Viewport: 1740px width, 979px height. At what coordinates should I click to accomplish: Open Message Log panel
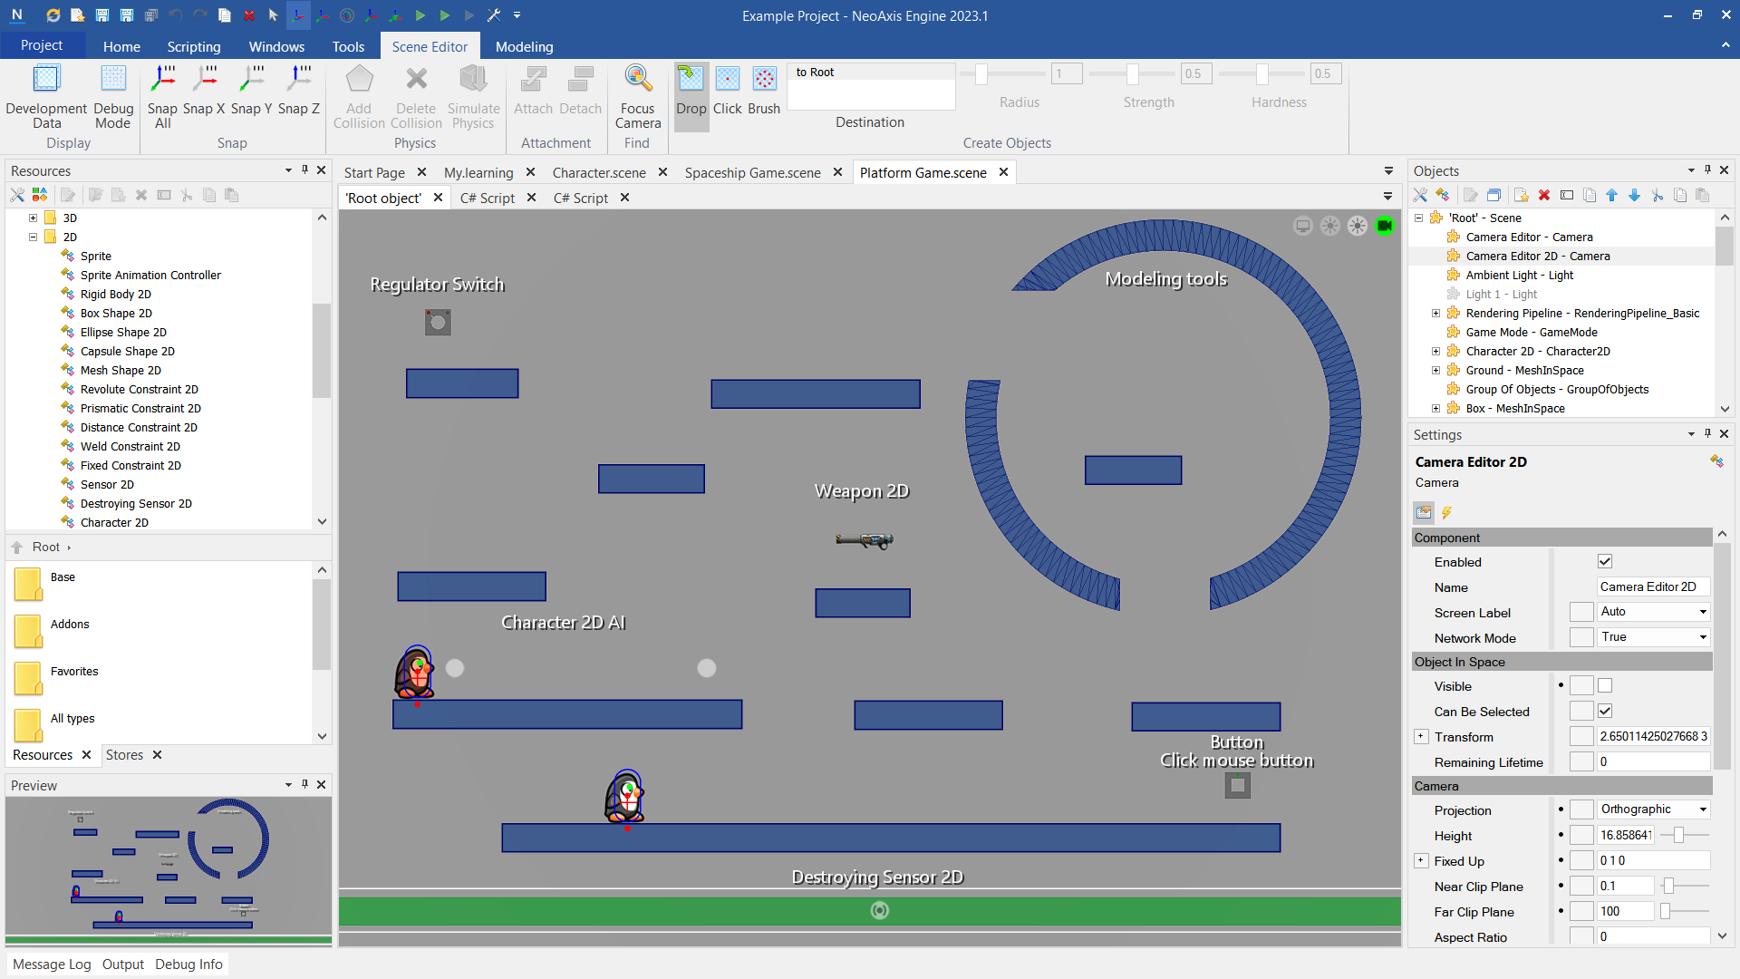click(52, 964)
